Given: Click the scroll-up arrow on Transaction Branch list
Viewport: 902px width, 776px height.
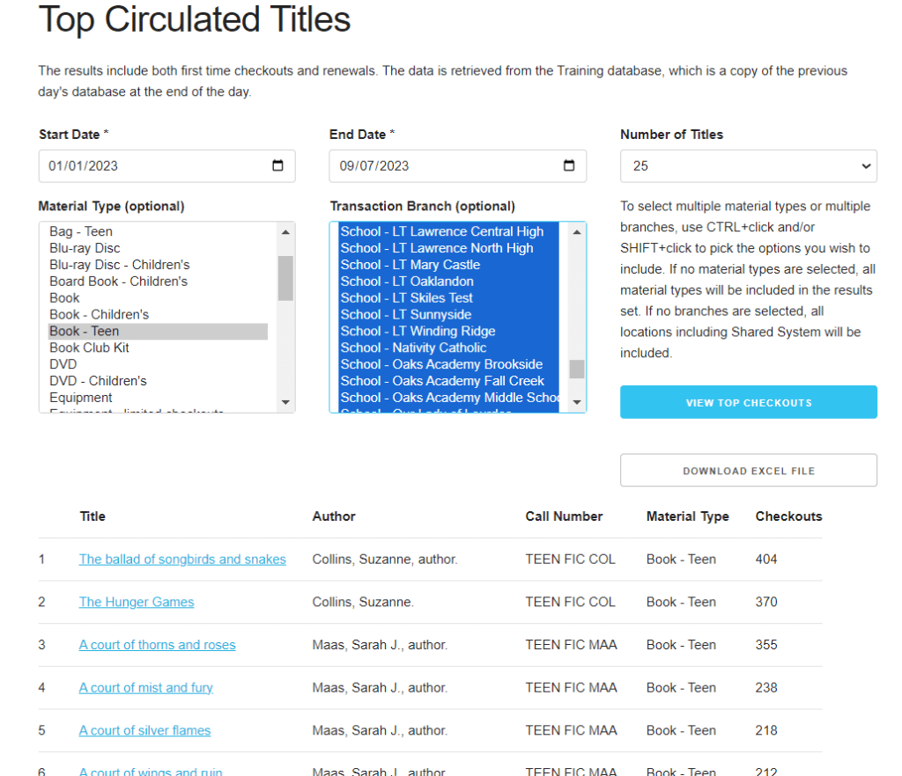Looking at the screenshot, I should [x=576, y=232].
